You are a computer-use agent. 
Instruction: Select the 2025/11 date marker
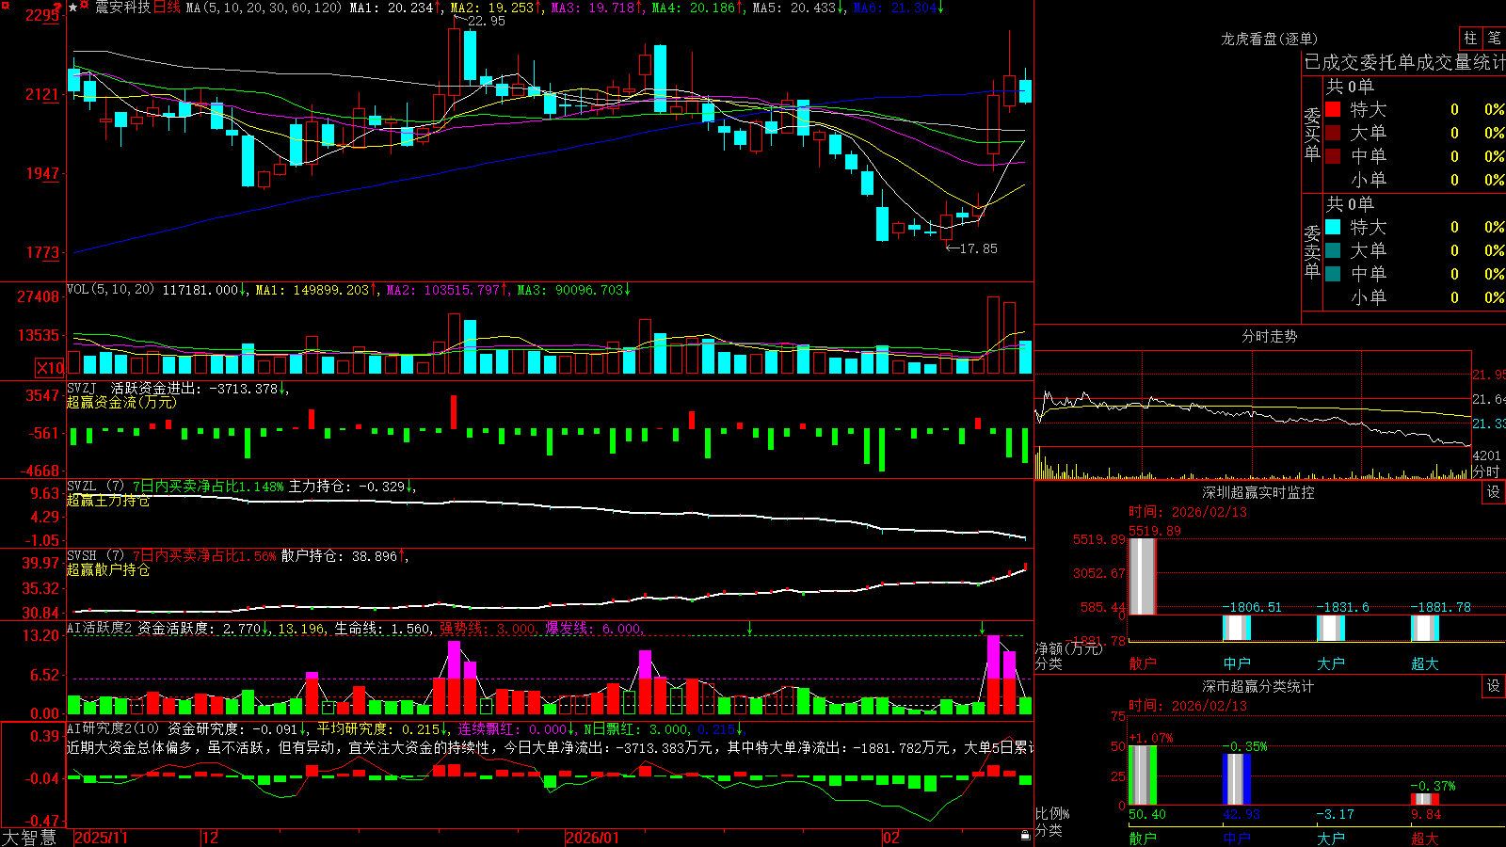[101, 838]
